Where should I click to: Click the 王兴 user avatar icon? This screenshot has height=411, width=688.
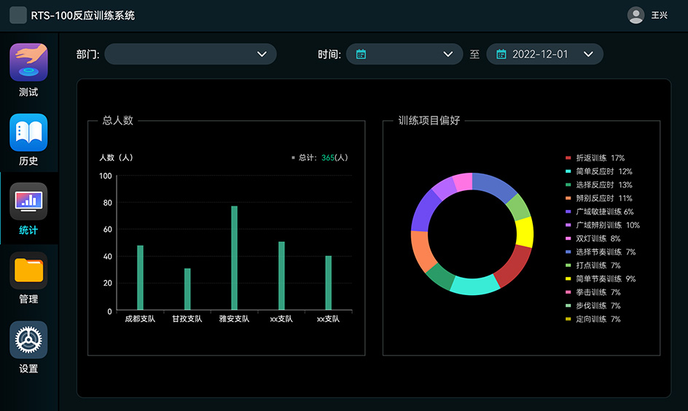pos(636,15)
